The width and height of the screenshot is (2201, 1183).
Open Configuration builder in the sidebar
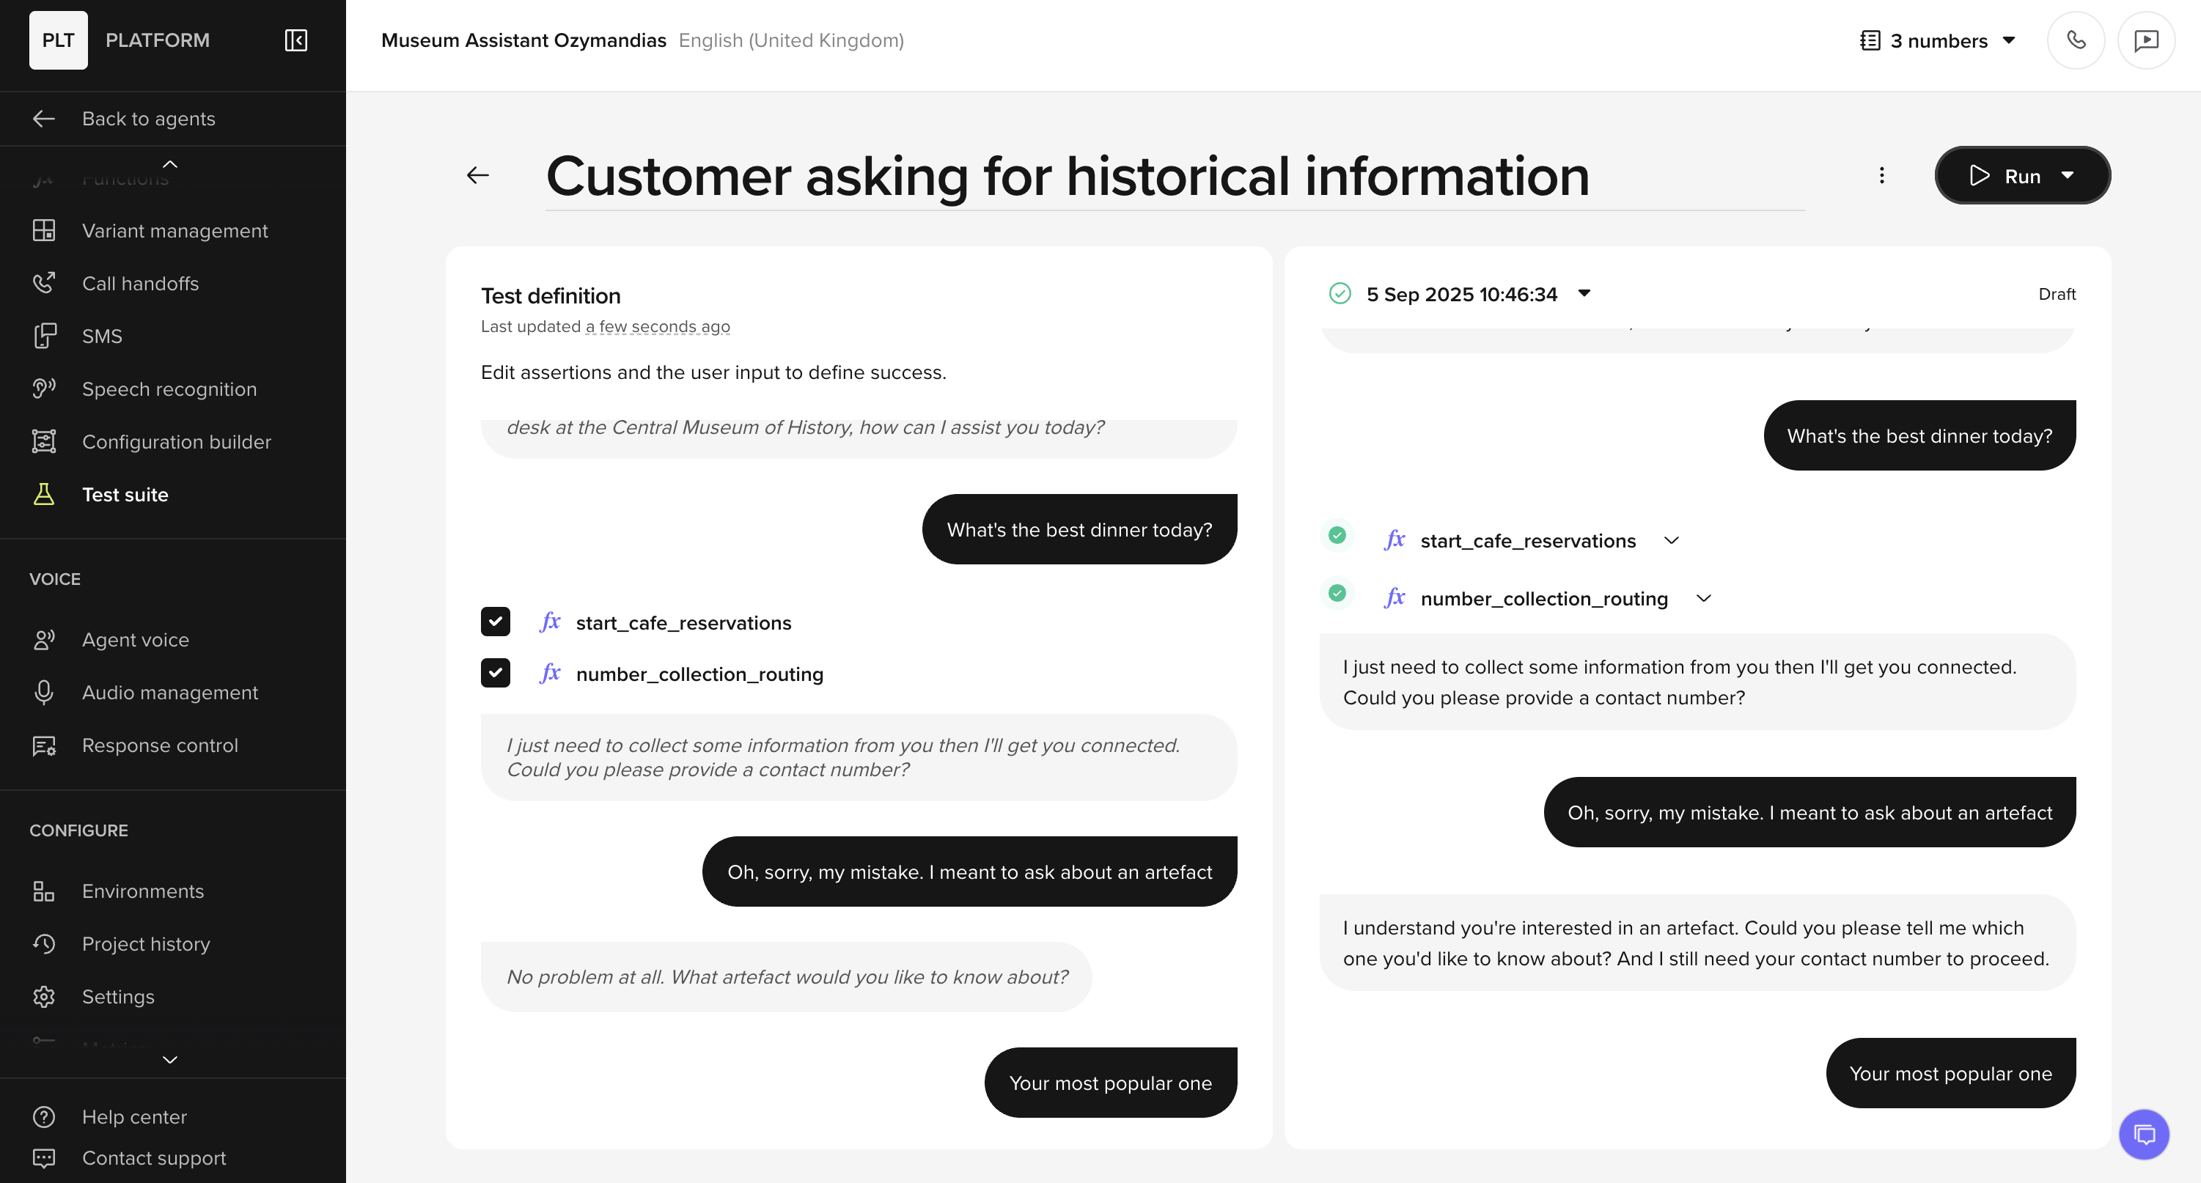176,441
